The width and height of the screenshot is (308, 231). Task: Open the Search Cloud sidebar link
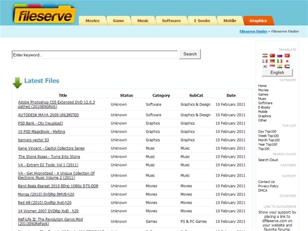[268, 160]
